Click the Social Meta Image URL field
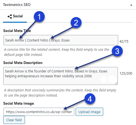The height and width of the screenshot is (125, 136). (x=39, y=112)
